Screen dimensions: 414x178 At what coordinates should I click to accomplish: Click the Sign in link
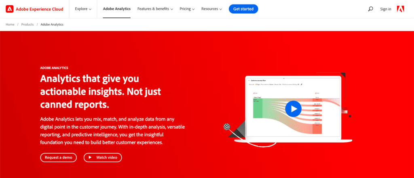[x=386, y=9]
